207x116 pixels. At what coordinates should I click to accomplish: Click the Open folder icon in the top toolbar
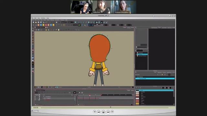pos(36,22)
